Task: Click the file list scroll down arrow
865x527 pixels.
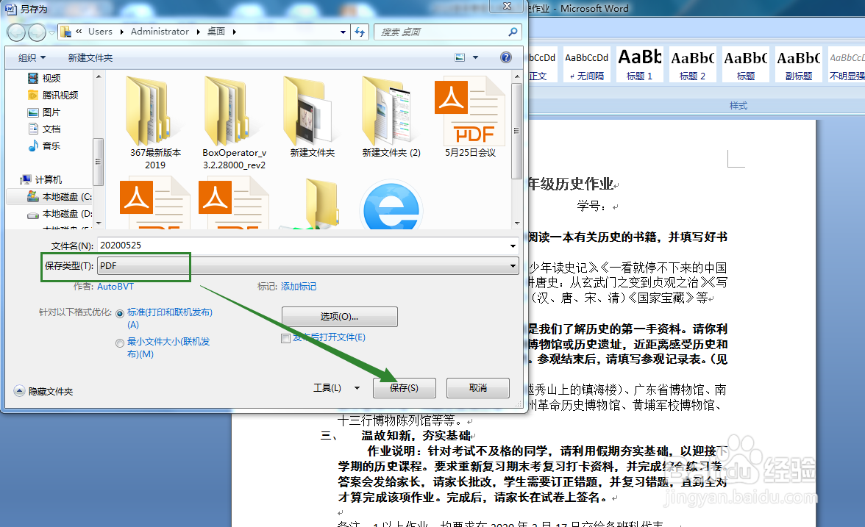Action: (517, 223)
